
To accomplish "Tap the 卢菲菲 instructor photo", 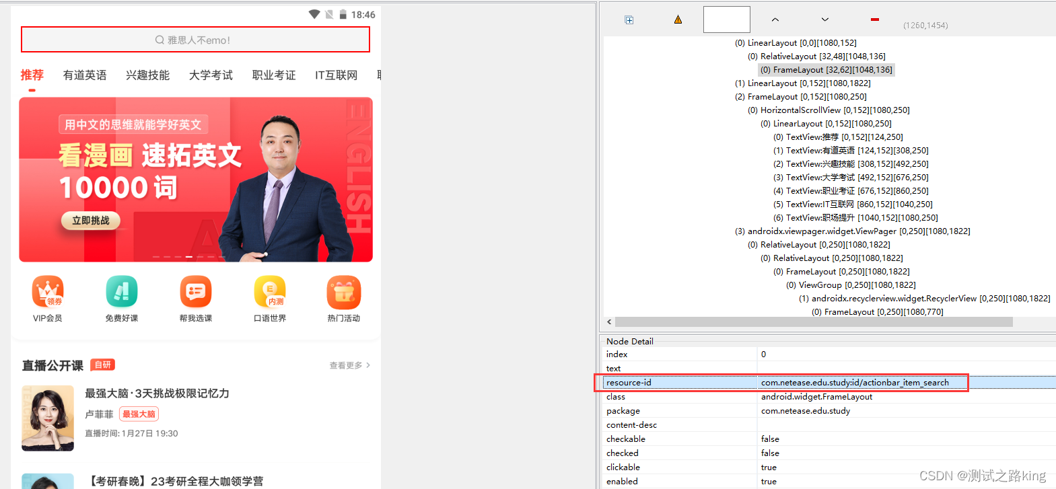I will (48, 418).
